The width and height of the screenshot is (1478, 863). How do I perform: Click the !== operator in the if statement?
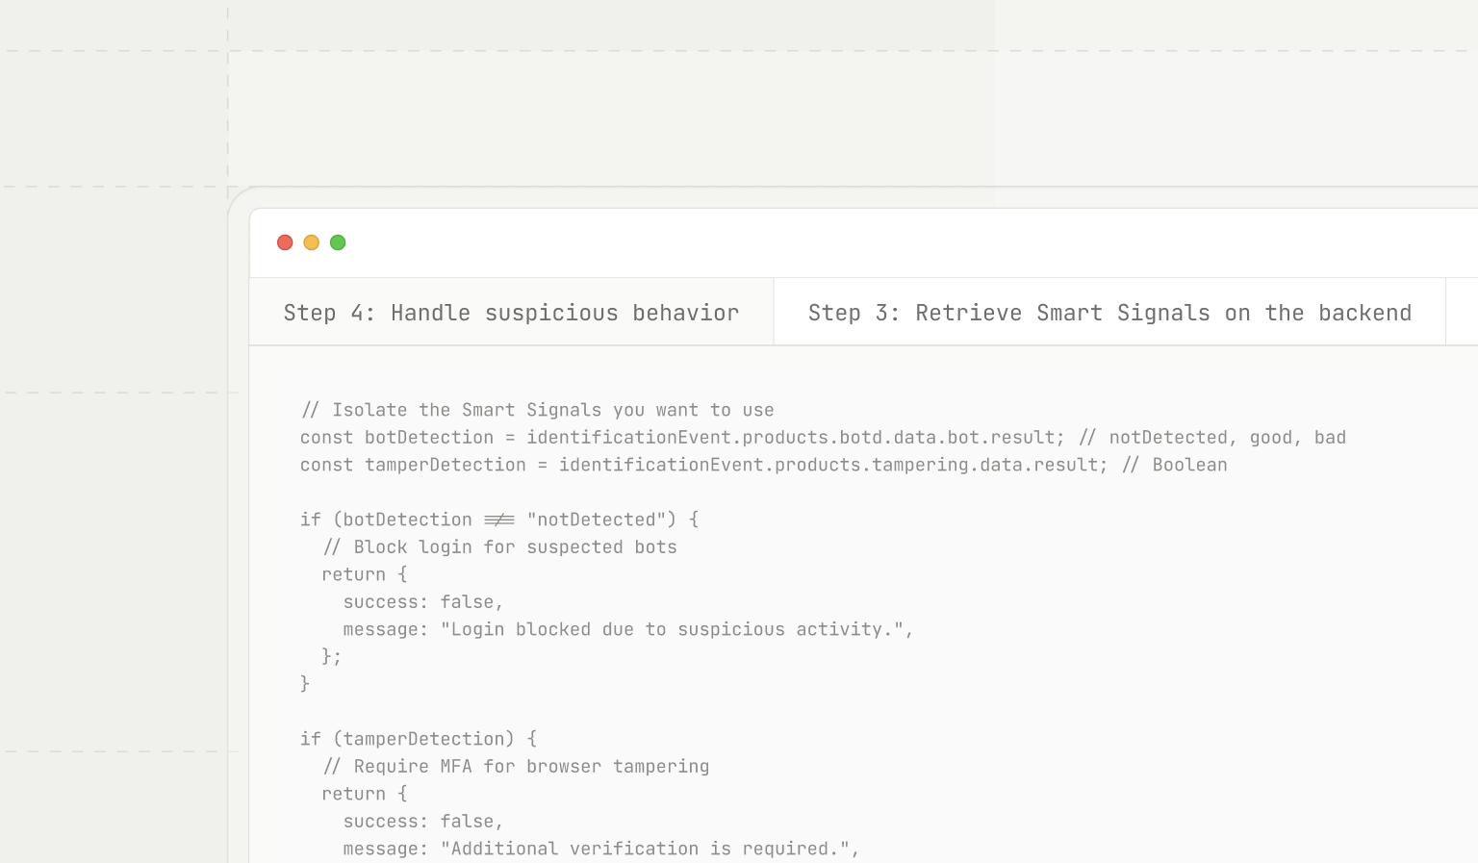499,520
